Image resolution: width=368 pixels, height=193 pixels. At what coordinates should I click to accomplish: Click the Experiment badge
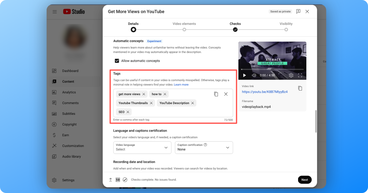click(x=155, y=41)
